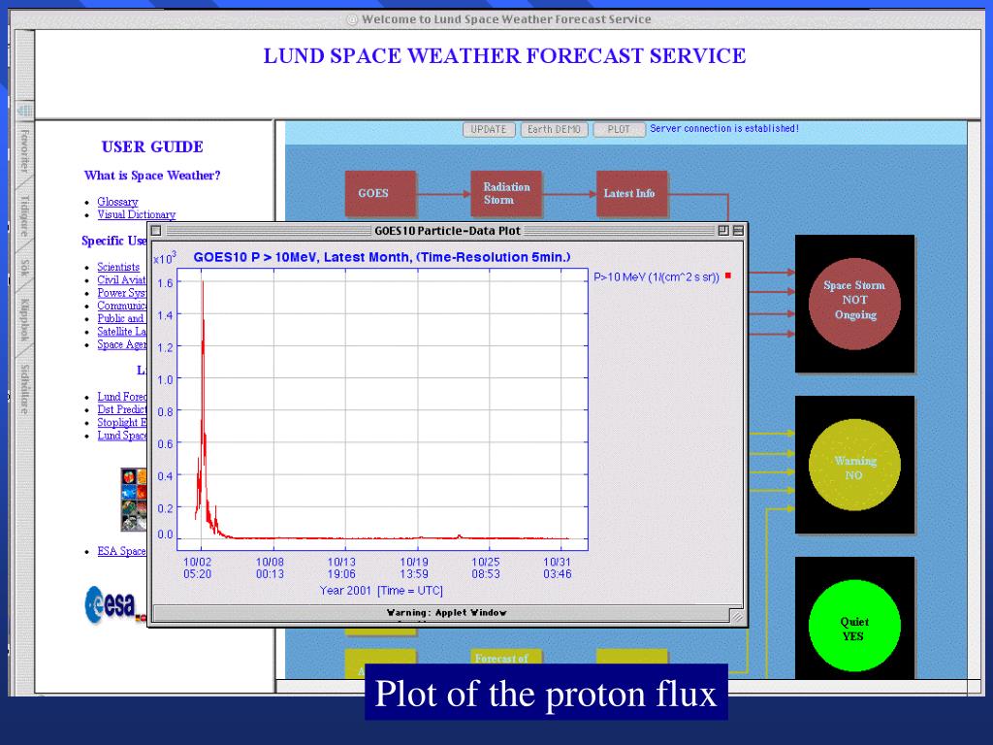Select the Latest Info box
The height and width of the screenshot is (745, 993).
pyautogui.click(x=632, y=193)
